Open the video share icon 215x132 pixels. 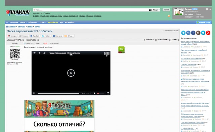click(x=44, y=53)
